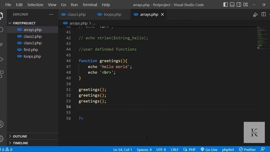Open the Edit menu

(19, 5)
